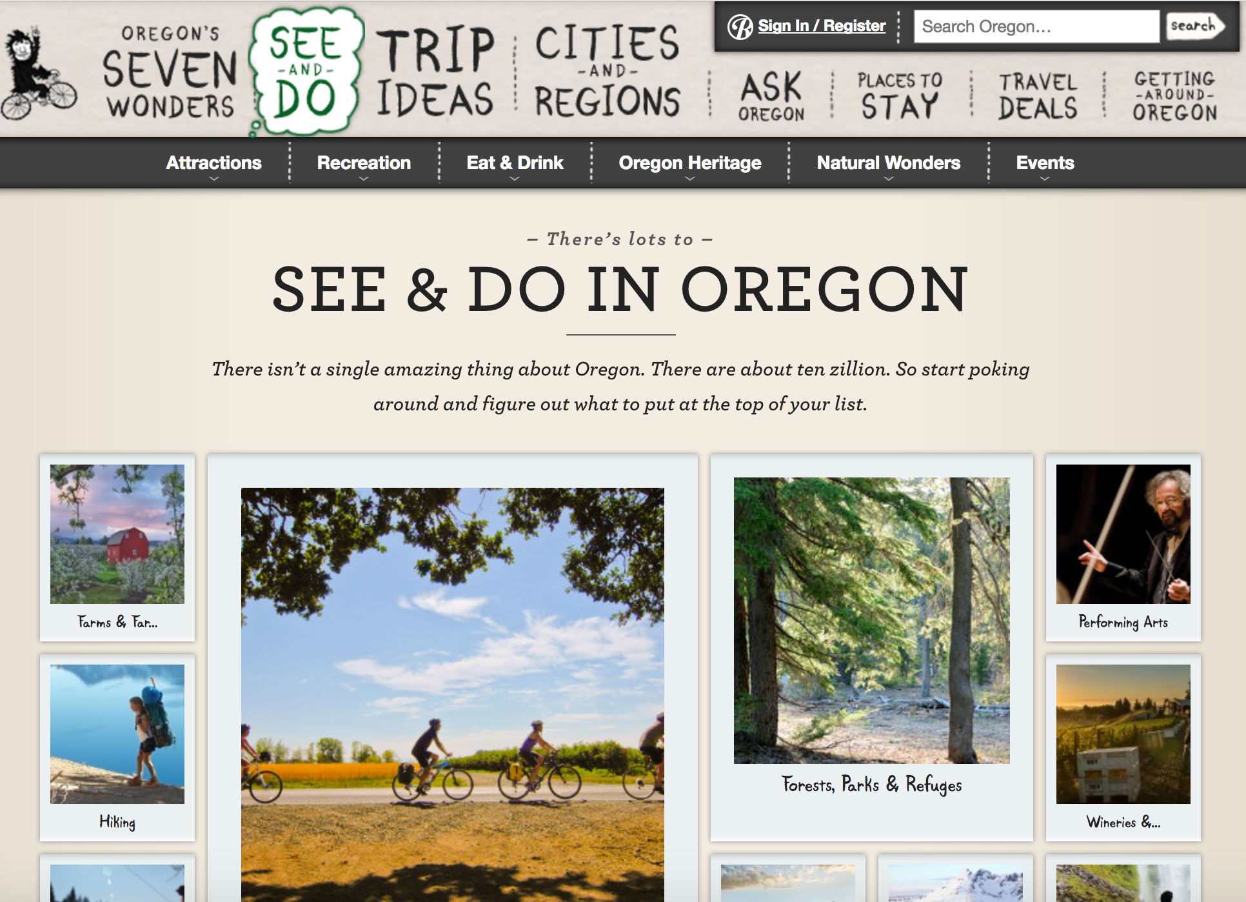Focus the Search Oregon input field

[1036, 26]
